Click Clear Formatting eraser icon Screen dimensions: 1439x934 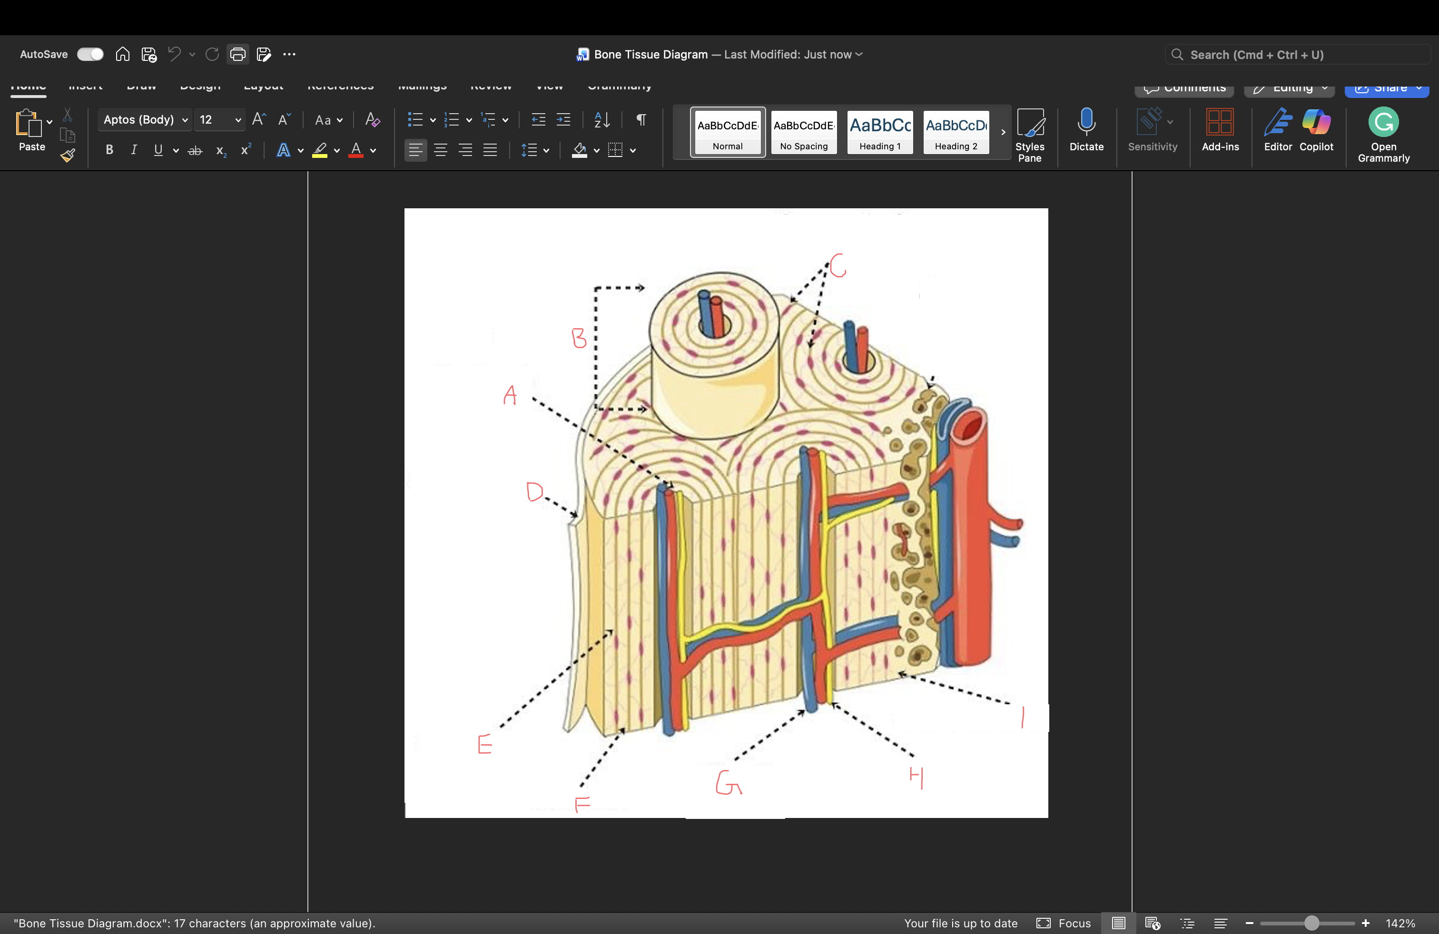click(x=373, y=120)
